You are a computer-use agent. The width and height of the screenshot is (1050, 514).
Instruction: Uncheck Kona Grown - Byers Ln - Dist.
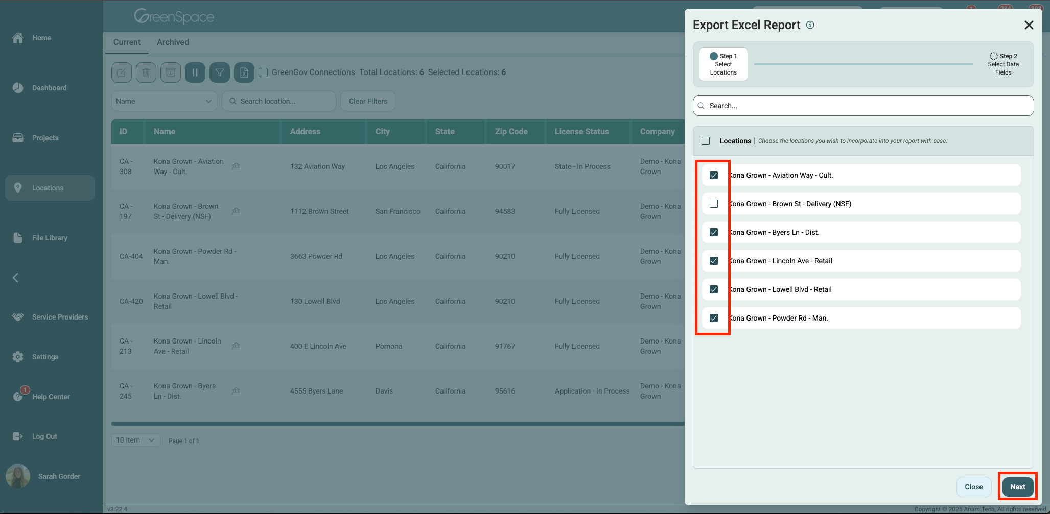714,232
